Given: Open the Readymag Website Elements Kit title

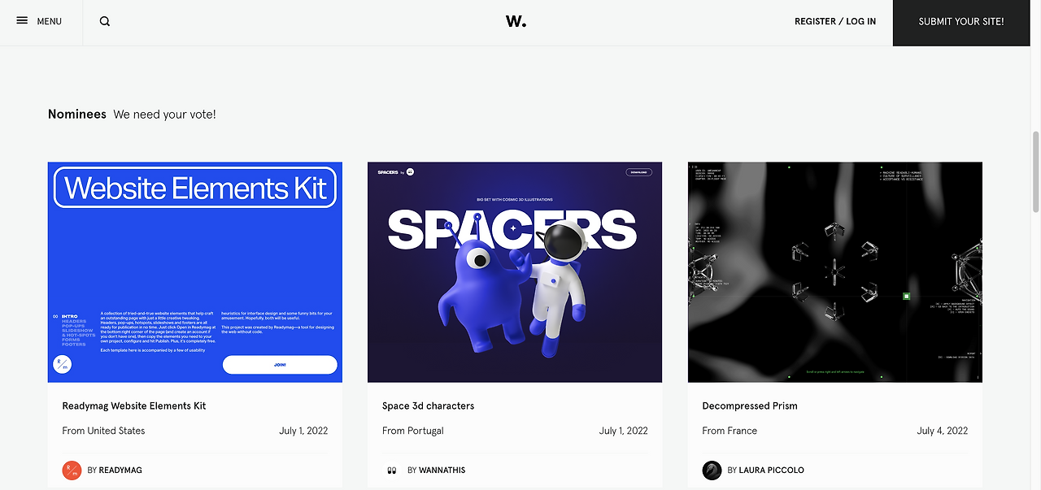Looking at the screenshot, I should [x=134, y=405].
